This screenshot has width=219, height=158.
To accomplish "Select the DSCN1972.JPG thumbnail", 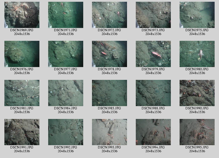I will 109,15.
